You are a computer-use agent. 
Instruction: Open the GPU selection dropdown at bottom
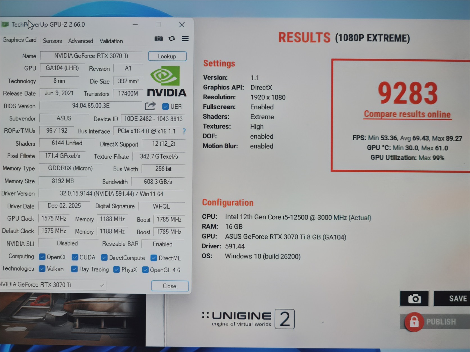(102, 285)
